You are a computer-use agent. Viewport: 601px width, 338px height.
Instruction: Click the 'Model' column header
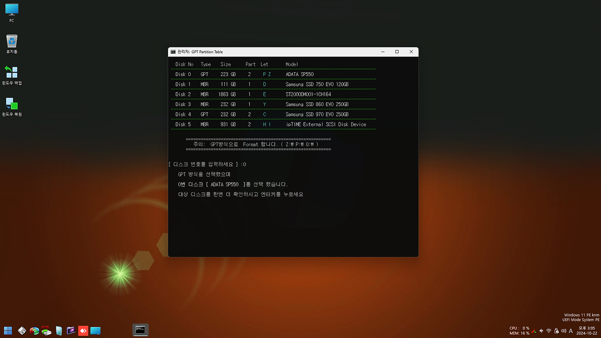click(292, 64)
